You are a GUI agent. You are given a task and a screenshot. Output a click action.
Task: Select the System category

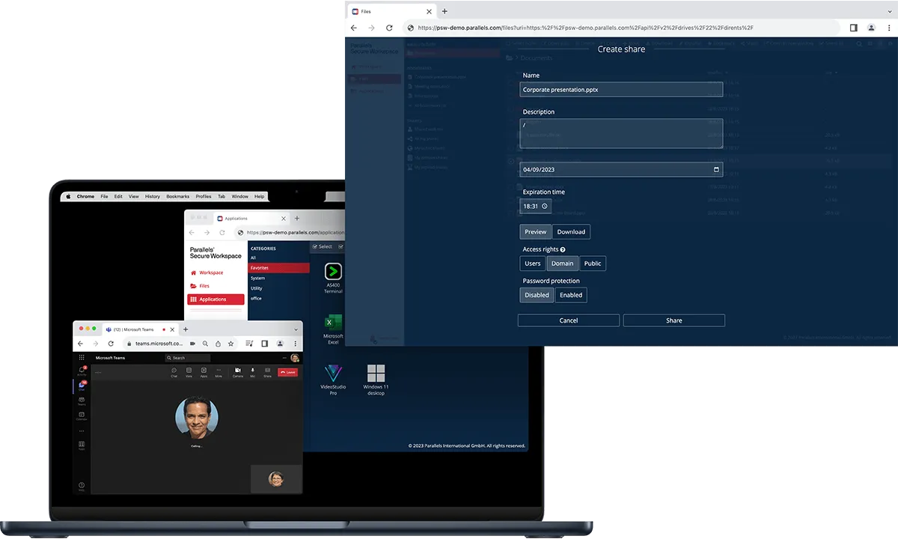click(x=258, y=278)
